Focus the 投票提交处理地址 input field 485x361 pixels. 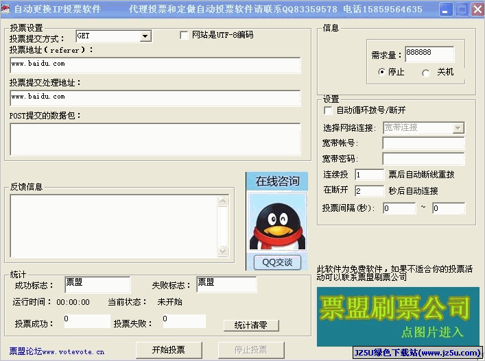coord(155,98)
